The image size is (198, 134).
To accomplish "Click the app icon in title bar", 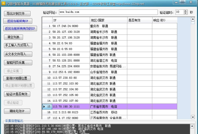I will [x=3, y=3].
